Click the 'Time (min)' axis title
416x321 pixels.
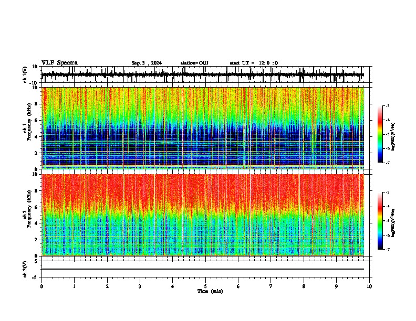coord(210,291)
